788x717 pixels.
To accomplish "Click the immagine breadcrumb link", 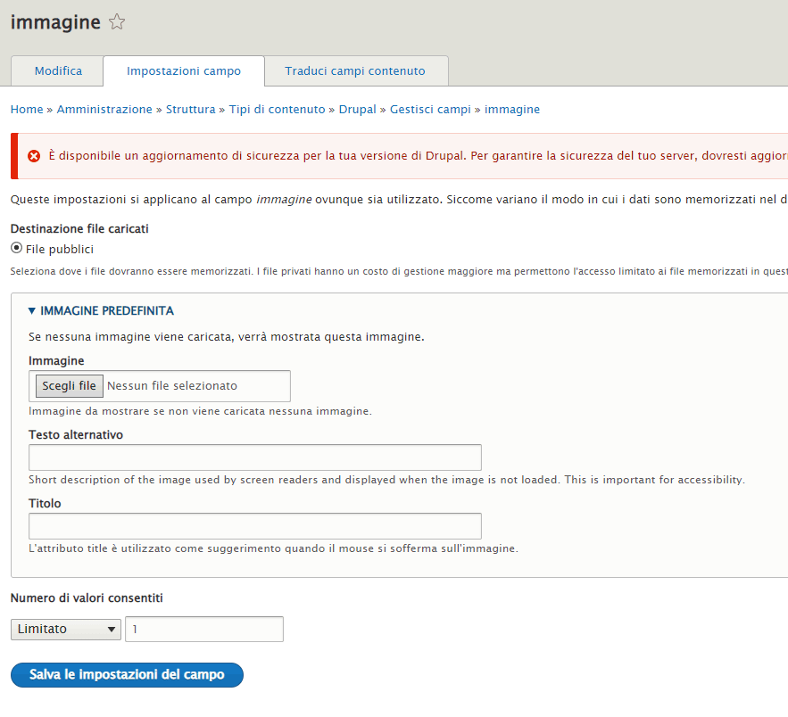I will point(512,110).
